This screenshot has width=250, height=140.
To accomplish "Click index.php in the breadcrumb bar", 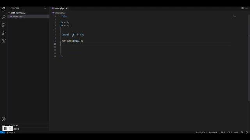I will [x=60, y=13].
